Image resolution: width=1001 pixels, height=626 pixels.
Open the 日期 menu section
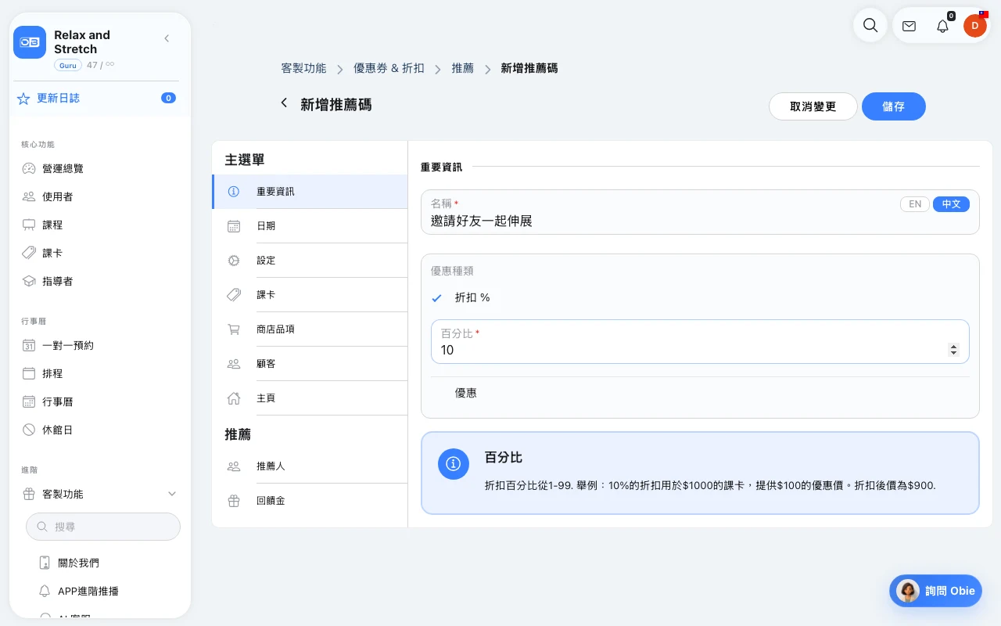pos(310,226)
